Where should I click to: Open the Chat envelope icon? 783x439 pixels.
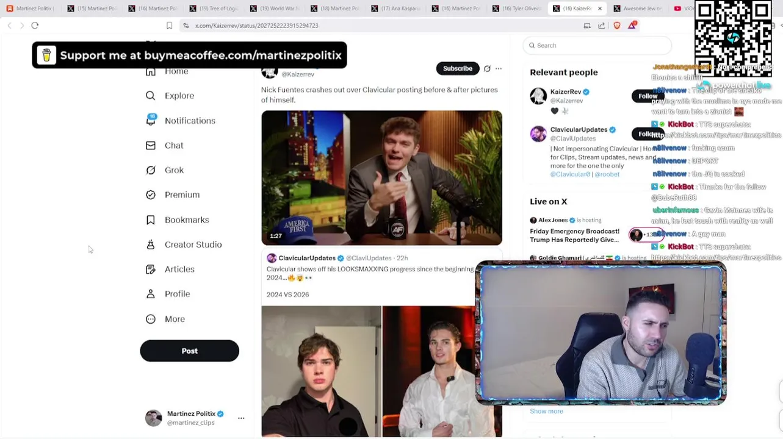(x=151, y=145)
